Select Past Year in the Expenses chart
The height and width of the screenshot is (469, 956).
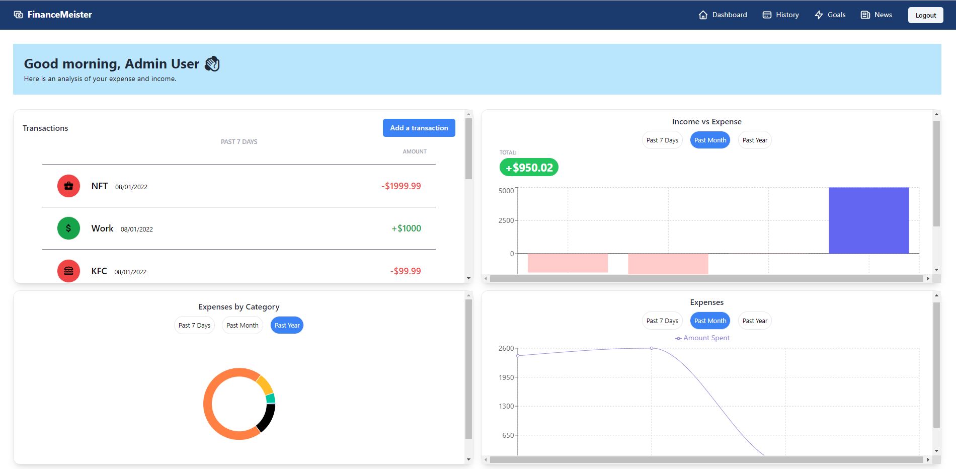coord(755,321)
